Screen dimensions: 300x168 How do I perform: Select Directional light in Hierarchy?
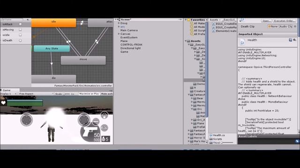click(131, 48)
